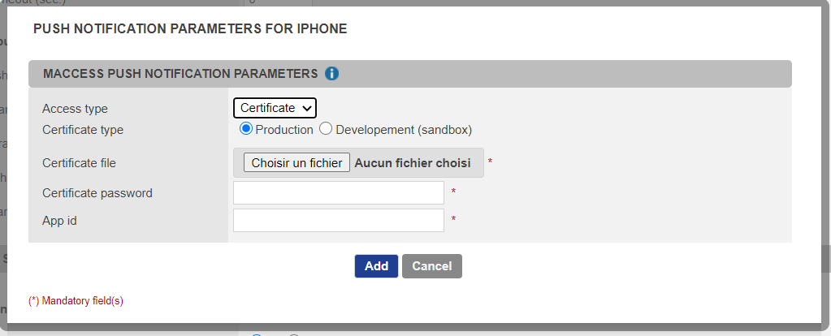The height and width of the screenshot is (336, 831).
Task: Cancel the push notification dialog
Action: tap(431, 266)
